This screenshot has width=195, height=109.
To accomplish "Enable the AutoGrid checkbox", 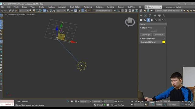I will click(149, 31).
